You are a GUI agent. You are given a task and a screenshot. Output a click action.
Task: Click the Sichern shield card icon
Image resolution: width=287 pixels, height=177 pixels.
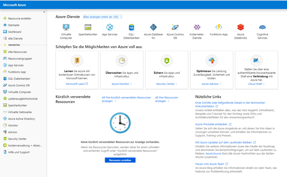click(x=166, y=61)
